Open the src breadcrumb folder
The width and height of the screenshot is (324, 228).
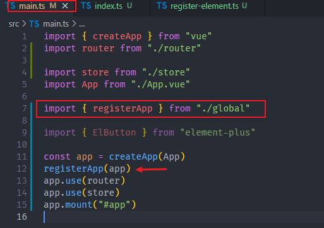click(14, 24)
